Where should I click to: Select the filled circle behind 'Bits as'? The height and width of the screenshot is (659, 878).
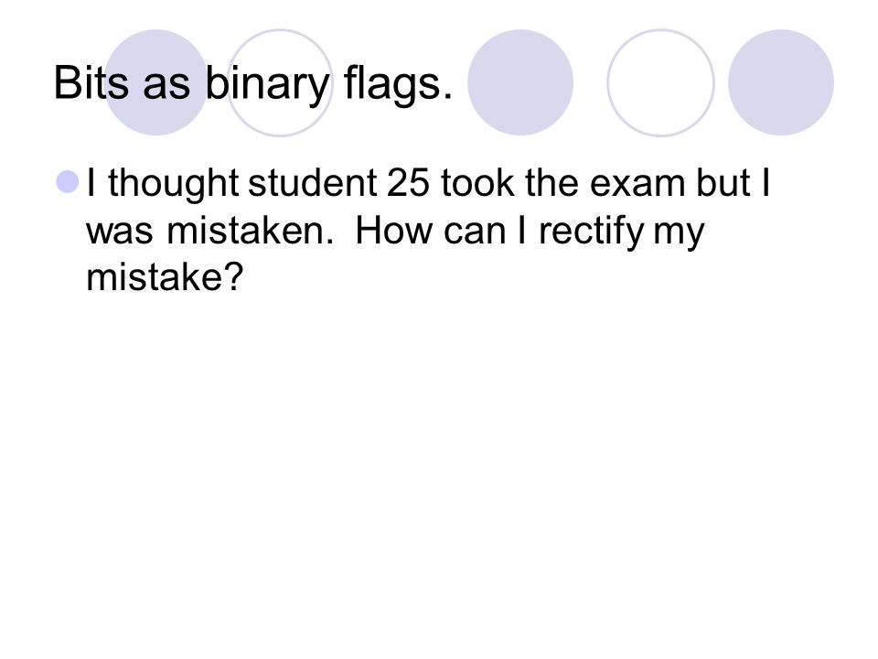coord(156,82)
